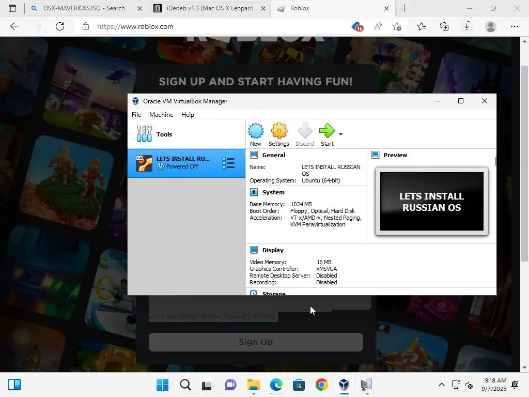The image size is (529, 397).
Task: Click the General section monitor icon
Action: [x=254, y=155]
